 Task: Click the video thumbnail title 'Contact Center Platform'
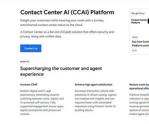click(139, 21)
